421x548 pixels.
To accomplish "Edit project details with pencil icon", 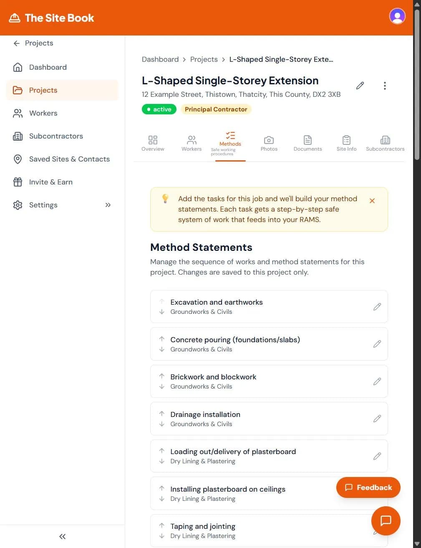I will [360, 86].
